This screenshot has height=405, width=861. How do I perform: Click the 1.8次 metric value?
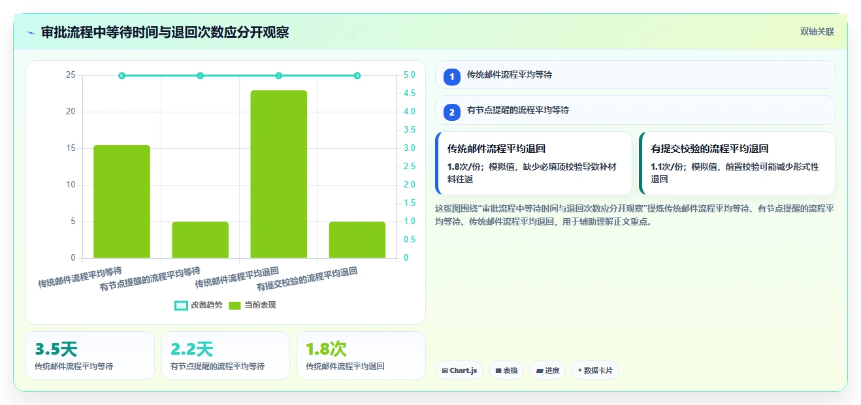click(x=327, y=349)
